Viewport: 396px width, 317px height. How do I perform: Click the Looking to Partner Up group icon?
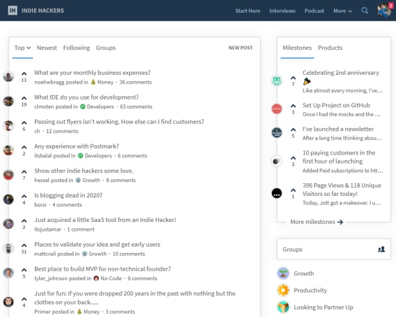283,307
